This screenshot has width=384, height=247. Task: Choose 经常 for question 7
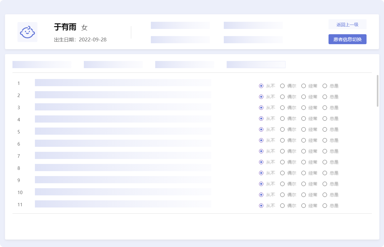pyautogui.click(x=304, y=151)
